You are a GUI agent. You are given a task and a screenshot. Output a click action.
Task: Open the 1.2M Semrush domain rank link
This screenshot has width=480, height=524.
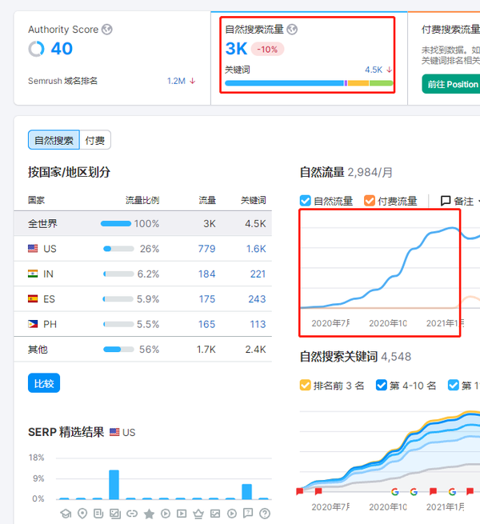tap(176, 81)
